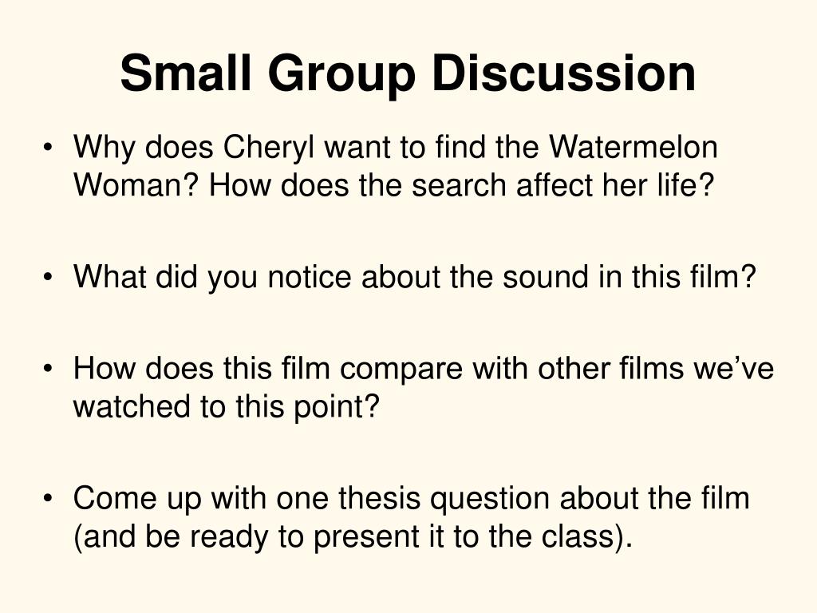Viewport: 817px width, 613px height.
Task: Place cursor on 'search affect her life?'
Action: point(562,185)
